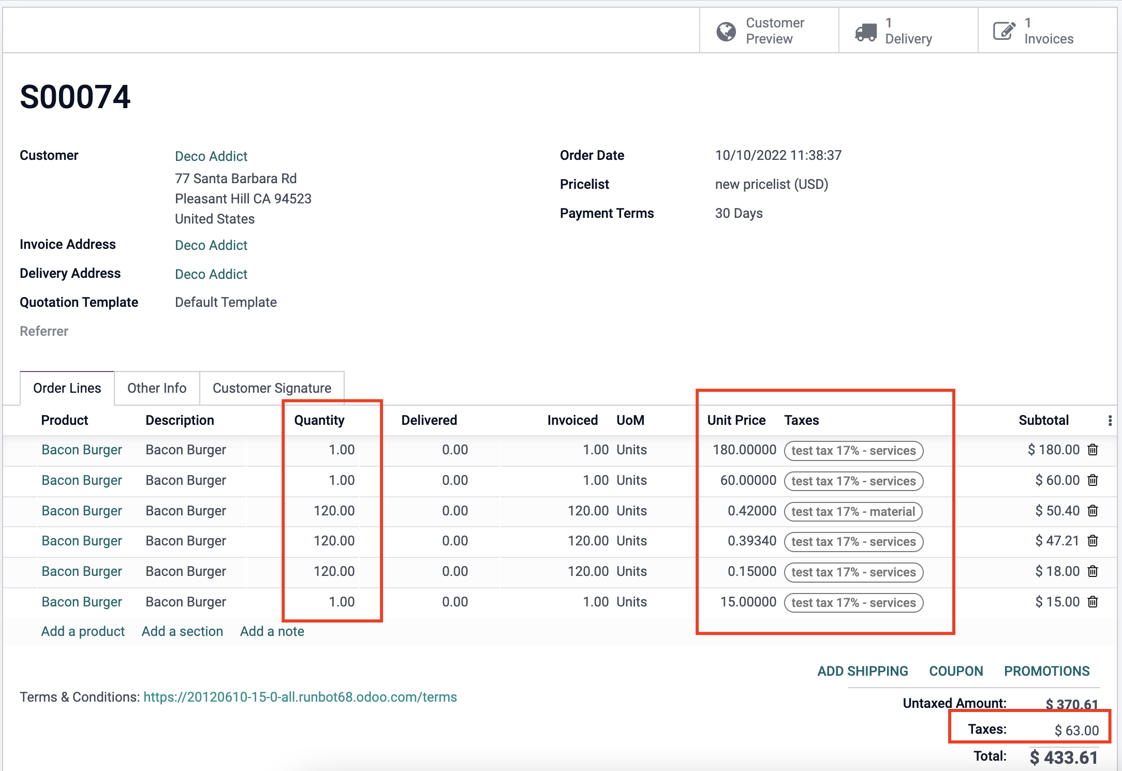Click the $ 433.61 total amount
The width and height of the screenshot is (1122, 771).
tap(1064, 758)
